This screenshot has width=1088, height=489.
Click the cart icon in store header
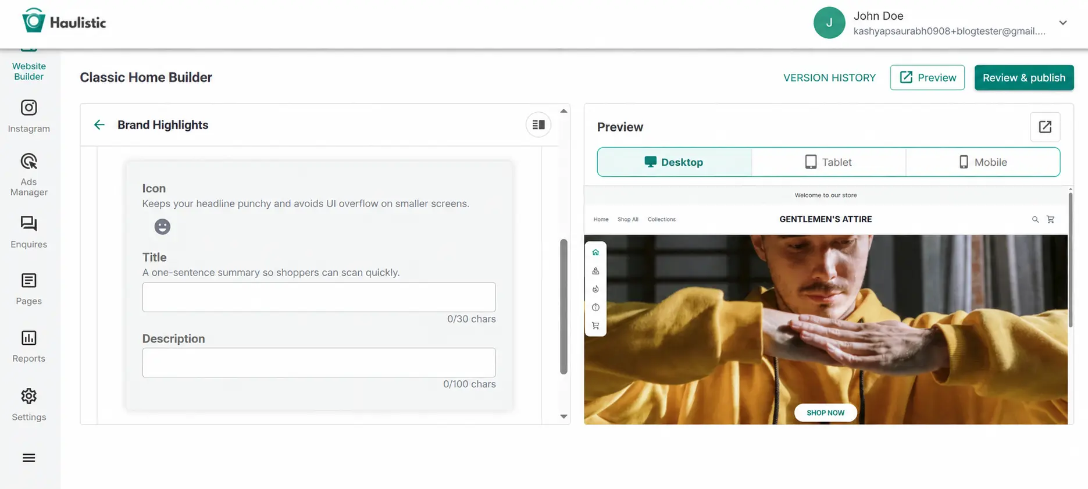(x=1050, y=220)
